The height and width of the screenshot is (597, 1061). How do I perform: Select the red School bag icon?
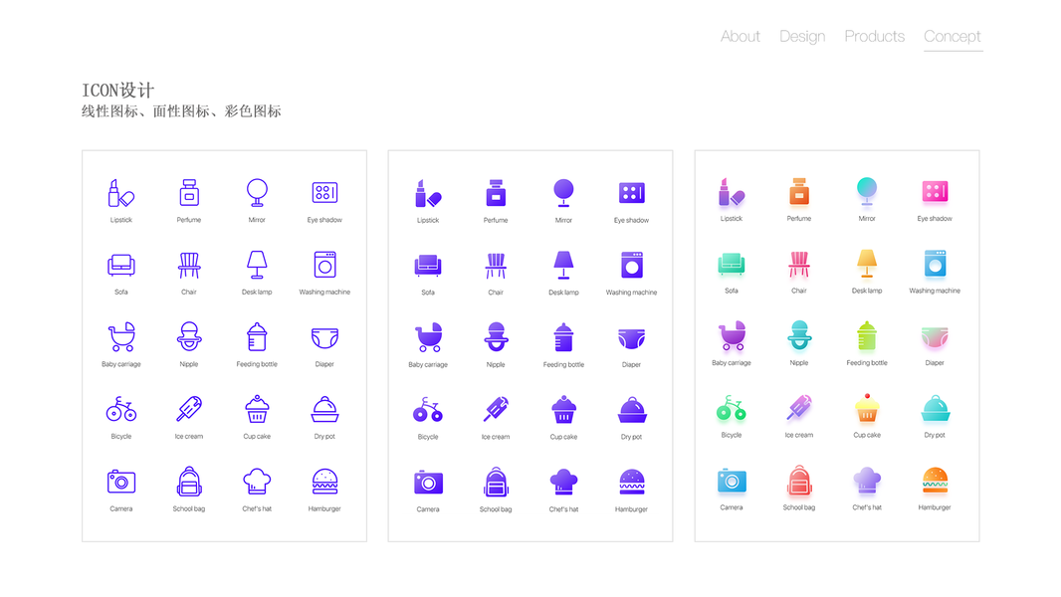click(x=799, y=480)
